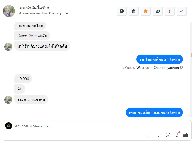Mark conversation as spam with octagon icon
Image resolution: width=192 pixels, height=141 pixels.
pos(122,11)
